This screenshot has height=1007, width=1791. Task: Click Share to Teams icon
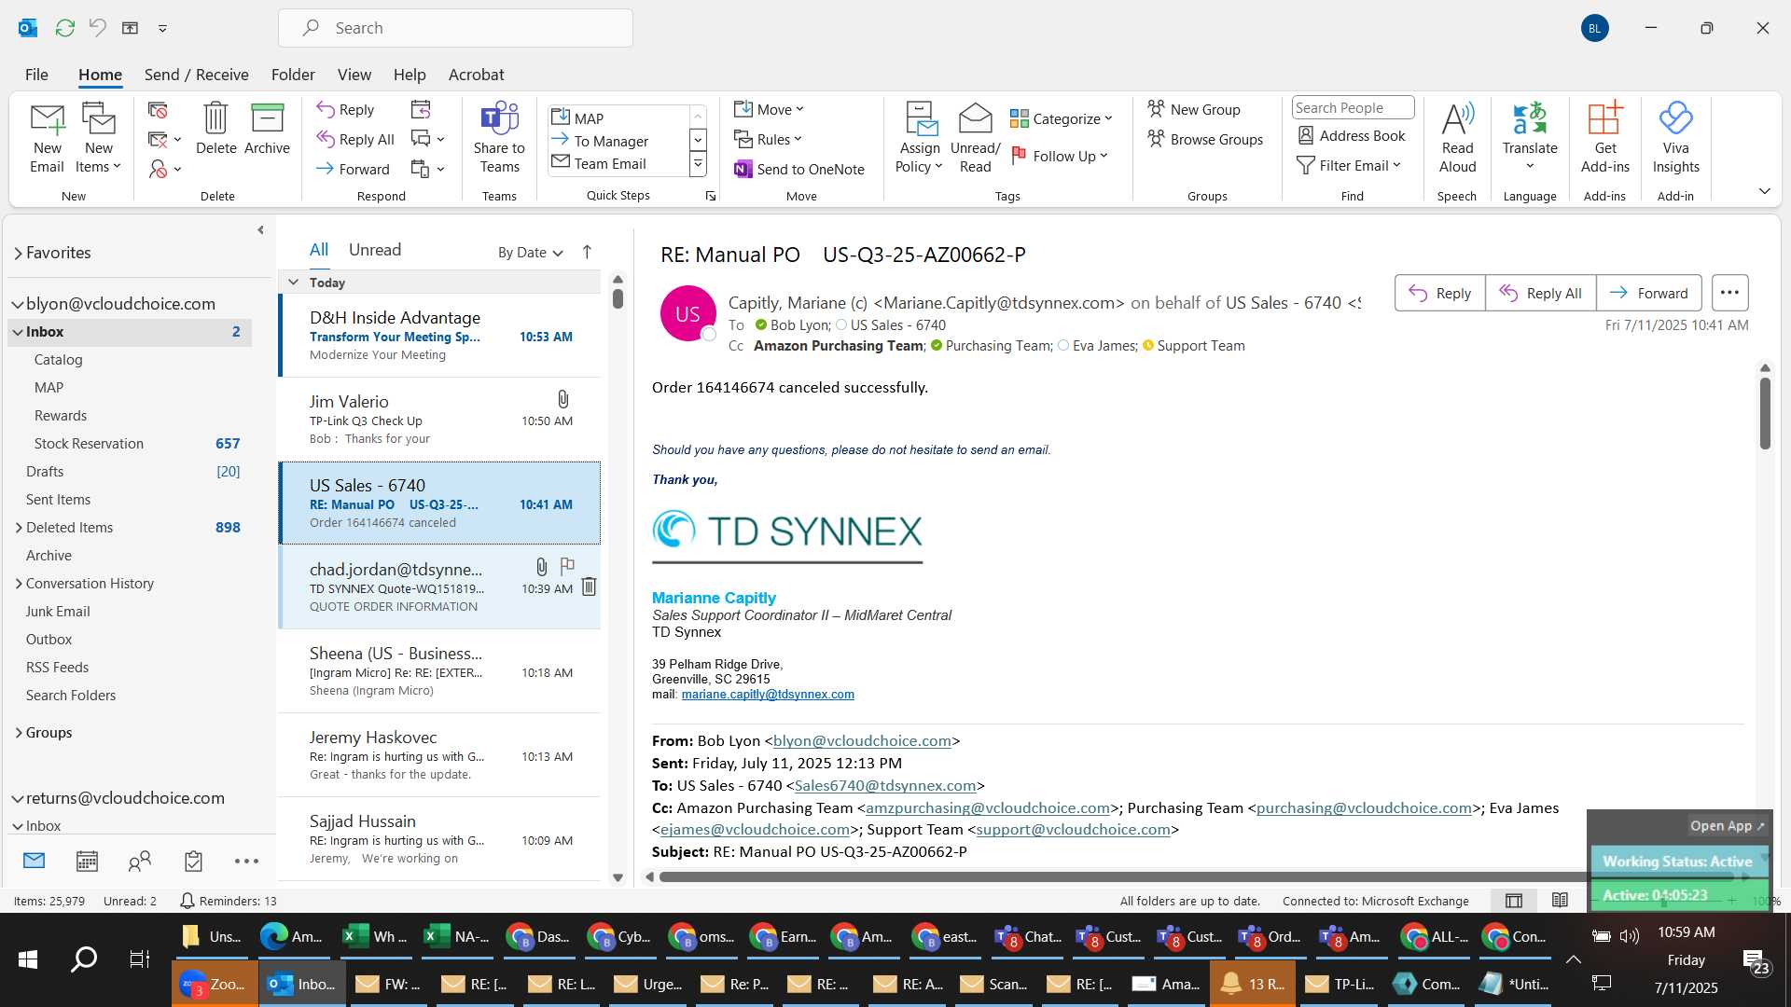click(499, 138)
